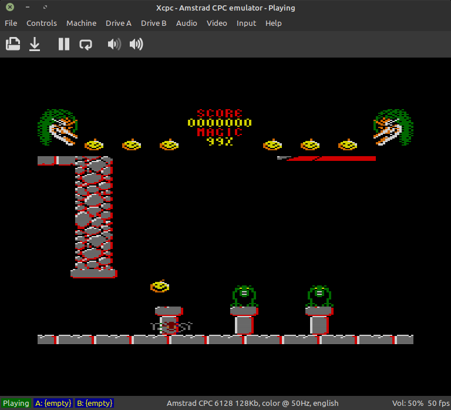Click the load snapshot toolbar icon
Screen dimensions: 451x410
[13, 44]
